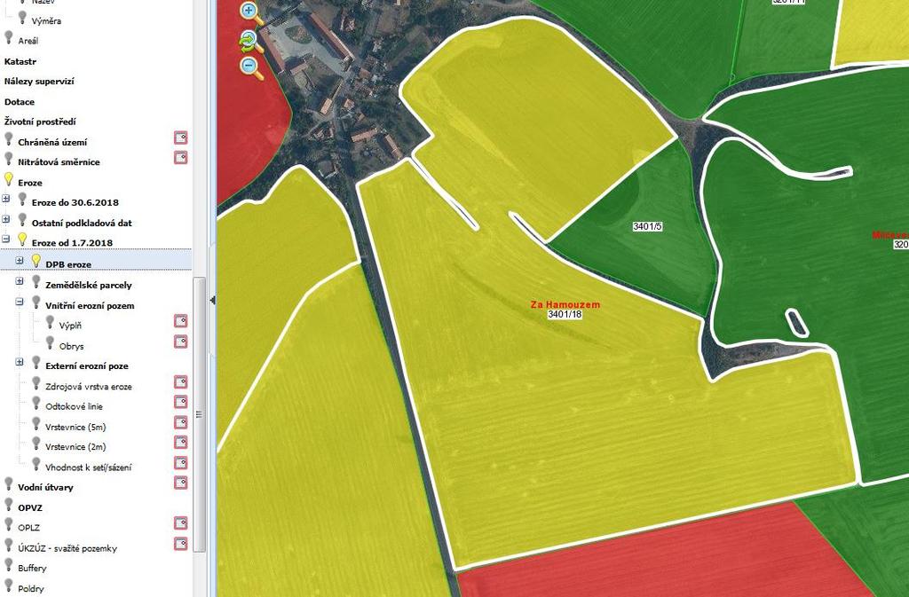The width and height of the screenshot is (909, 597).
Task: Turn off the DPB eroze light bulb
Action: (x=36, y=261)
